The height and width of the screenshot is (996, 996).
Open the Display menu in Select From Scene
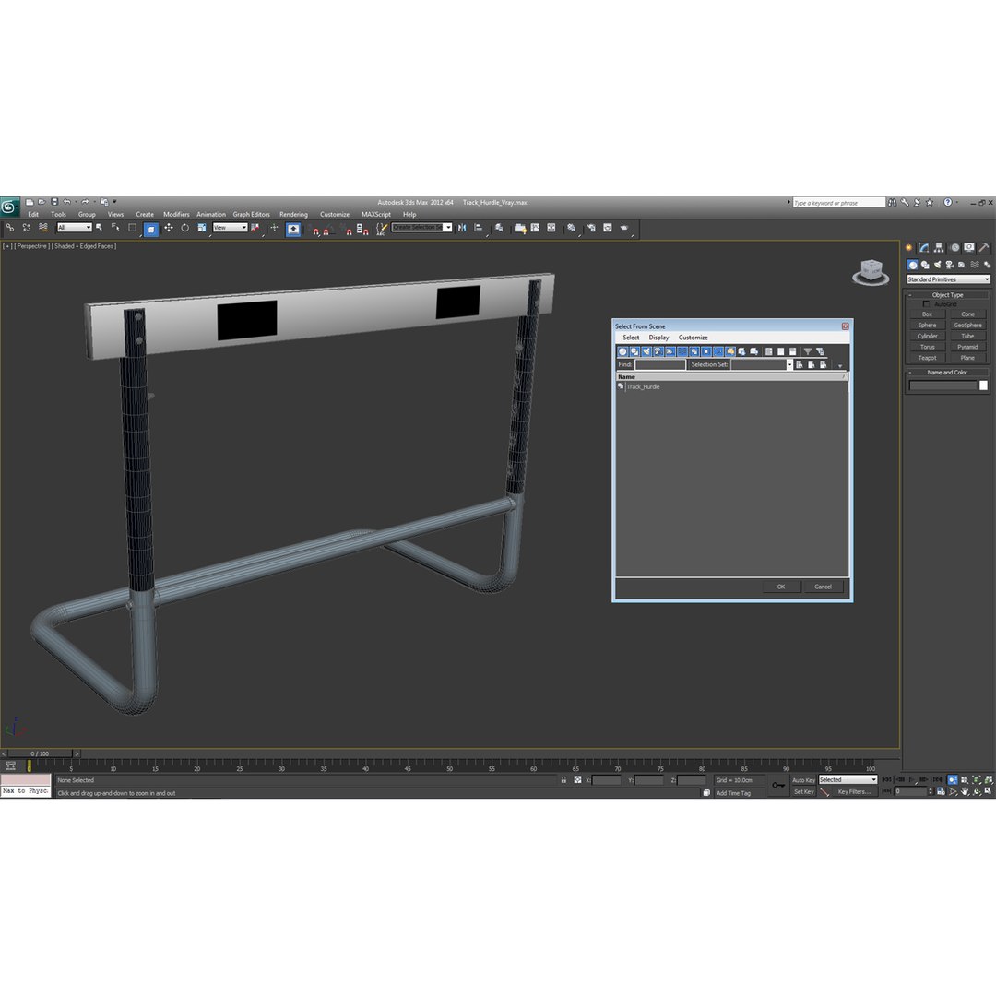(x=658, y=338)
